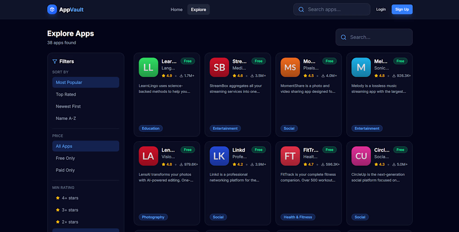459x232 pixels.
Task: Click the Health & Fitness tag
Action: tap(298, 217)
